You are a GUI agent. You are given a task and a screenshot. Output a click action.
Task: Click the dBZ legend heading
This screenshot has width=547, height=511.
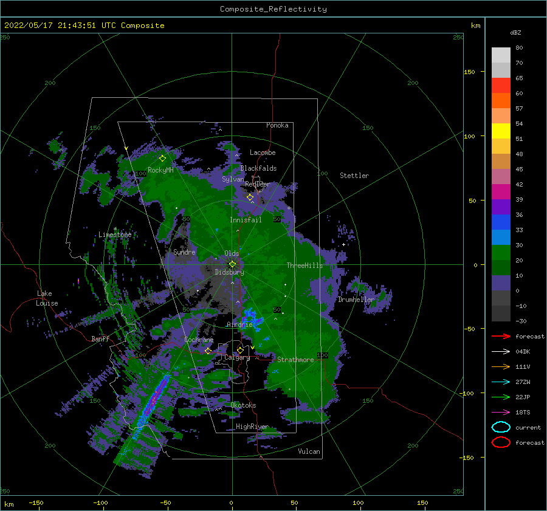pyautogui.click(x=515, y=32)
